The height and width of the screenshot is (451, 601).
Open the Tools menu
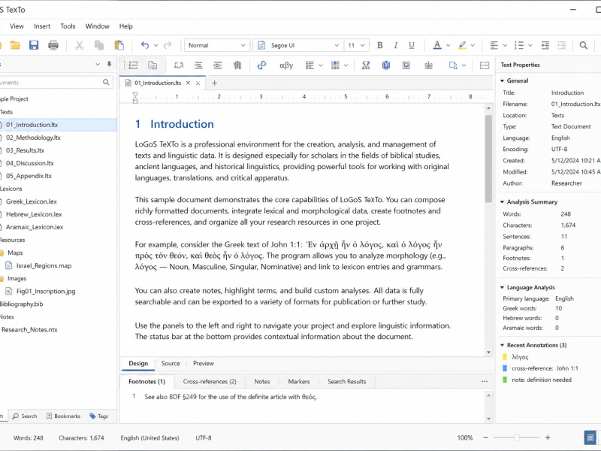pyautogui.click(x=68, y=26)
